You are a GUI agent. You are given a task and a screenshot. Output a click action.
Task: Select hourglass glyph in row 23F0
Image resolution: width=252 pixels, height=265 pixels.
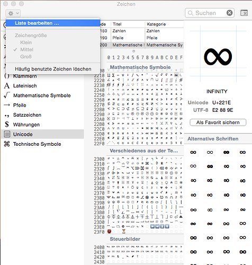tap(124, 231)
